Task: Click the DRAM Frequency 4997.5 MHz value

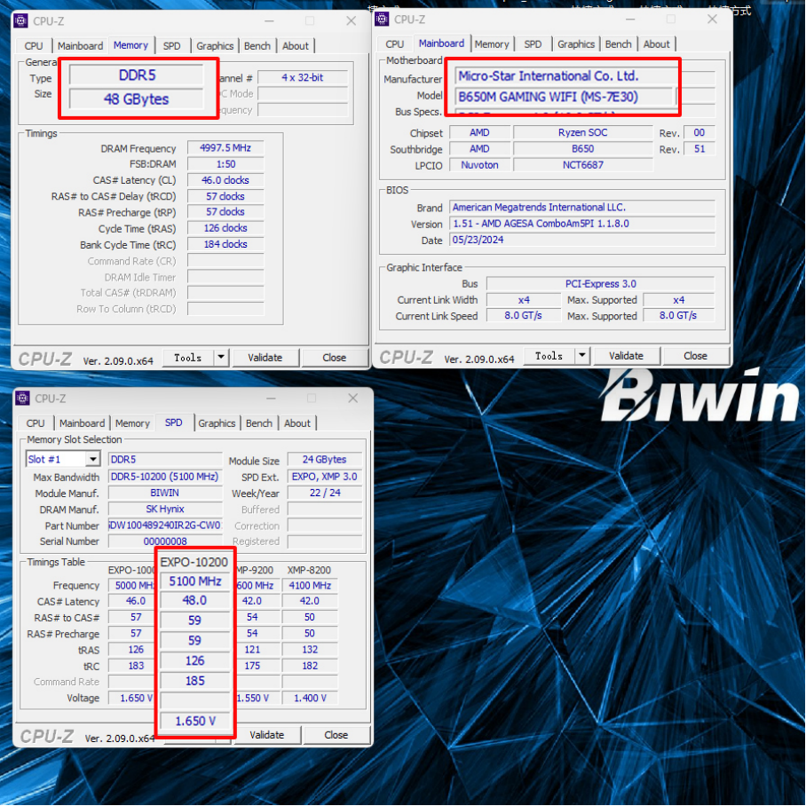Action: pos(225,148)
